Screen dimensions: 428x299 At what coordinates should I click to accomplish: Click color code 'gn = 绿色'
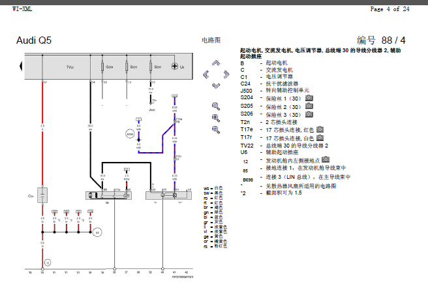(213, 212)
